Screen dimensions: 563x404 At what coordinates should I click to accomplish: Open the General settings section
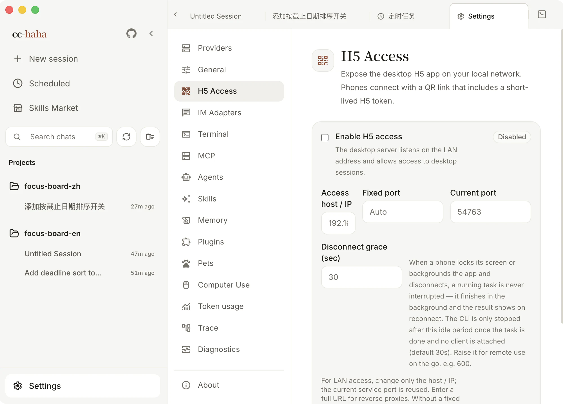click(229, 70)
